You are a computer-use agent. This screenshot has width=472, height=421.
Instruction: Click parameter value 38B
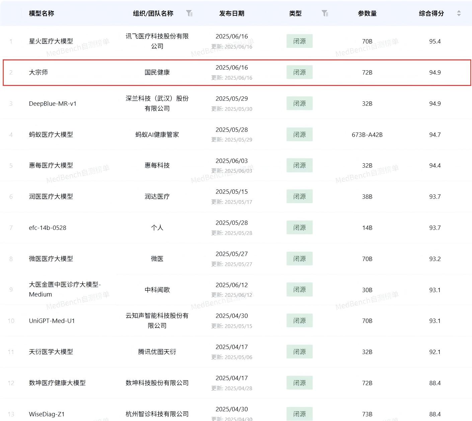pyautogui.click(x=367, y=196)
